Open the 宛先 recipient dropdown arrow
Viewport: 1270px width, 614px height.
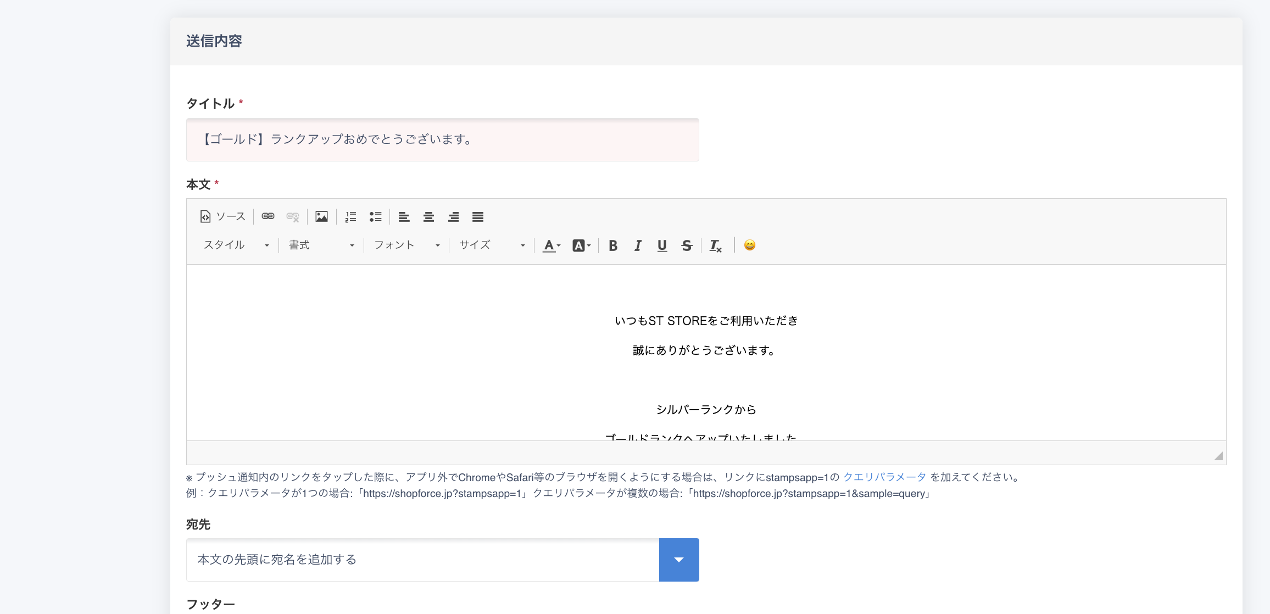coord(679,560)
